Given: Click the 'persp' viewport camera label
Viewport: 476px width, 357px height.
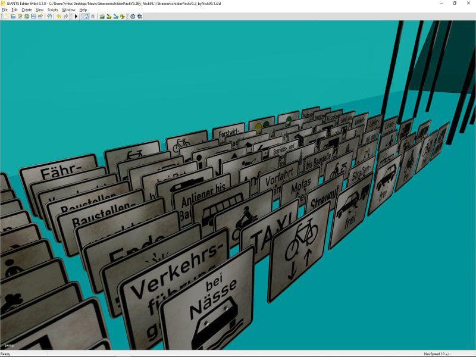Looking at the screenshot, I should click(x=10, y=346).
